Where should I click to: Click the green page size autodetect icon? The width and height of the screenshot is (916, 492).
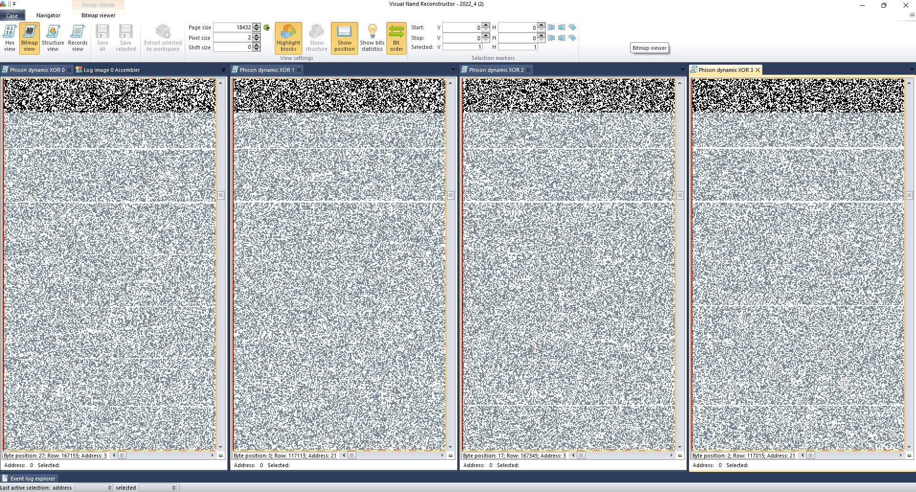(267, 27)
